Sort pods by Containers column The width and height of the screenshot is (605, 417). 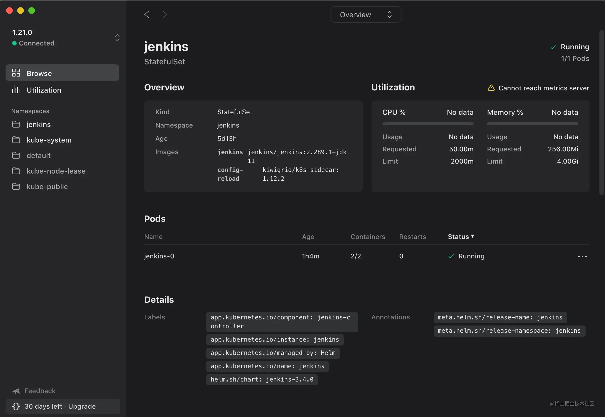(x=368, y=237)
